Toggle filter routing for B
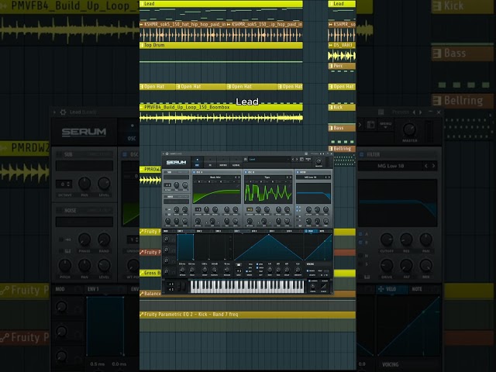 click(x=297, y=211)
